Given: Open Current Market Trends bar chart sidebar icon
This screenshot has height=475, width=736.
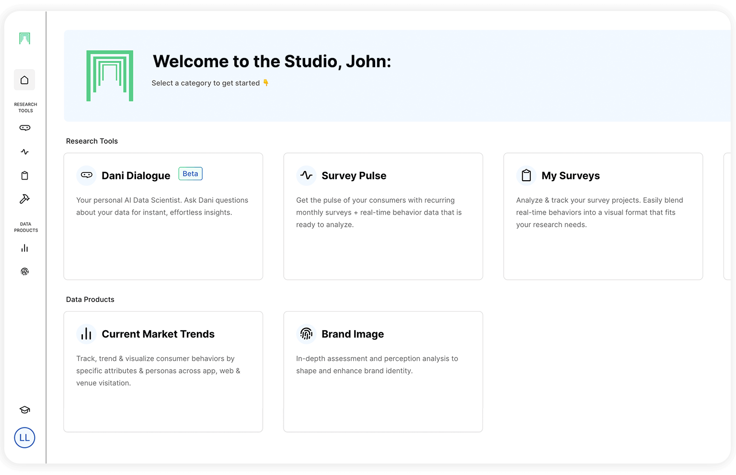Looking at the screenshot, I should point(25,248).
